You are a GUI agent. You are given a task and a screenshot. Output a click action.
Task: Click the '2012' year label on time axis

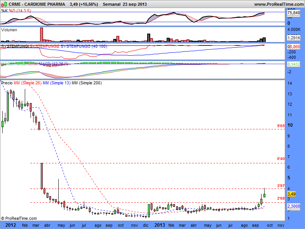11,225
